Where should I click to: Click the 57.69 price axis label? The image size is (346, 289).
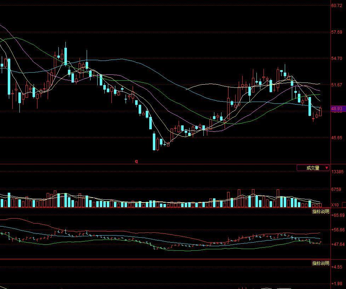click(x=337, y=32)
